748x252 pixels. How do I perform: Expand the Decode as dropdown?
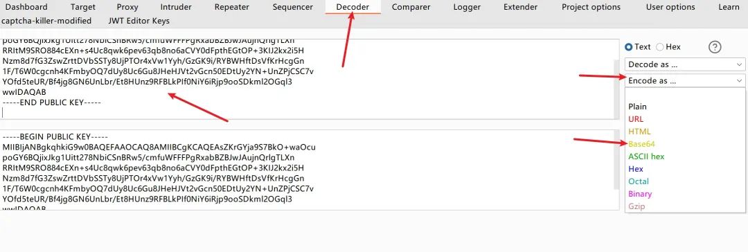[x=685, y=64]
